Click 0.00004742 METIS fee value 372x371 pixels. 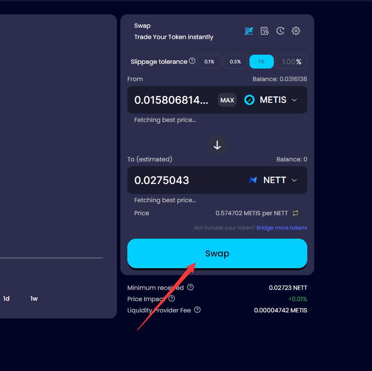(x=280, y=310)
